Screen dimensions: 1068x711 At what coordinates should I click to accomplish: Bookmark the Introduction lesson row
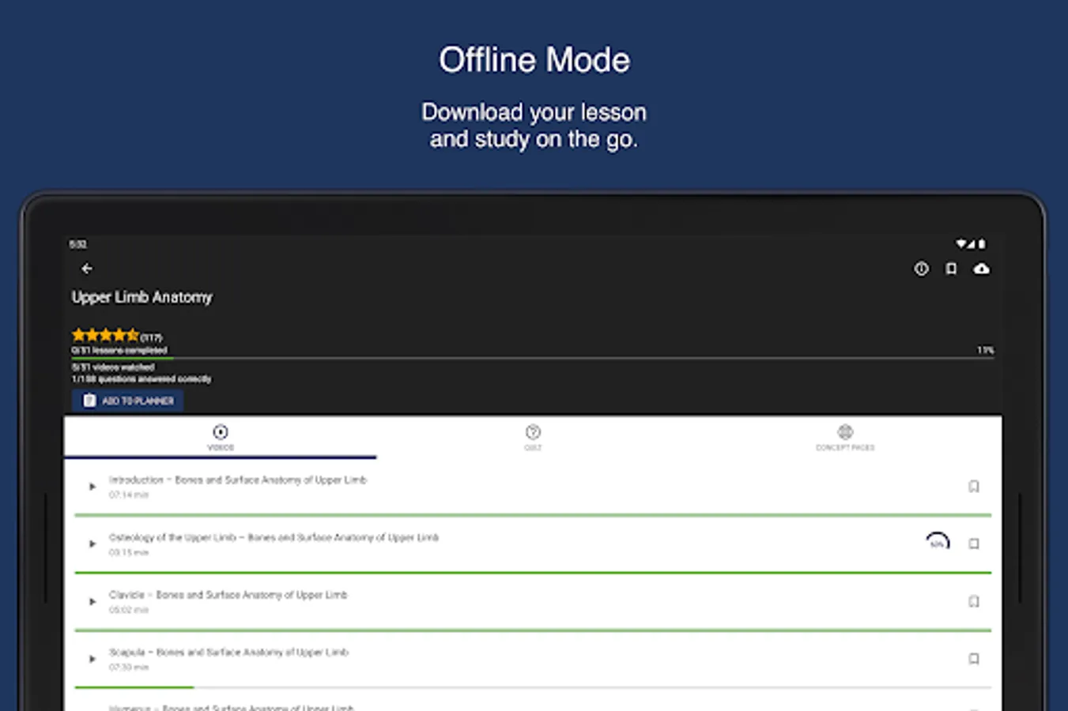pos(974,487)
